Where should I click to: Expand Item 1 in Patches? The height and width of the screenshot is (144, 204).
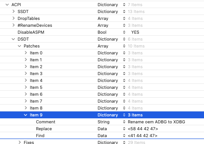click(x=26, y=60)
